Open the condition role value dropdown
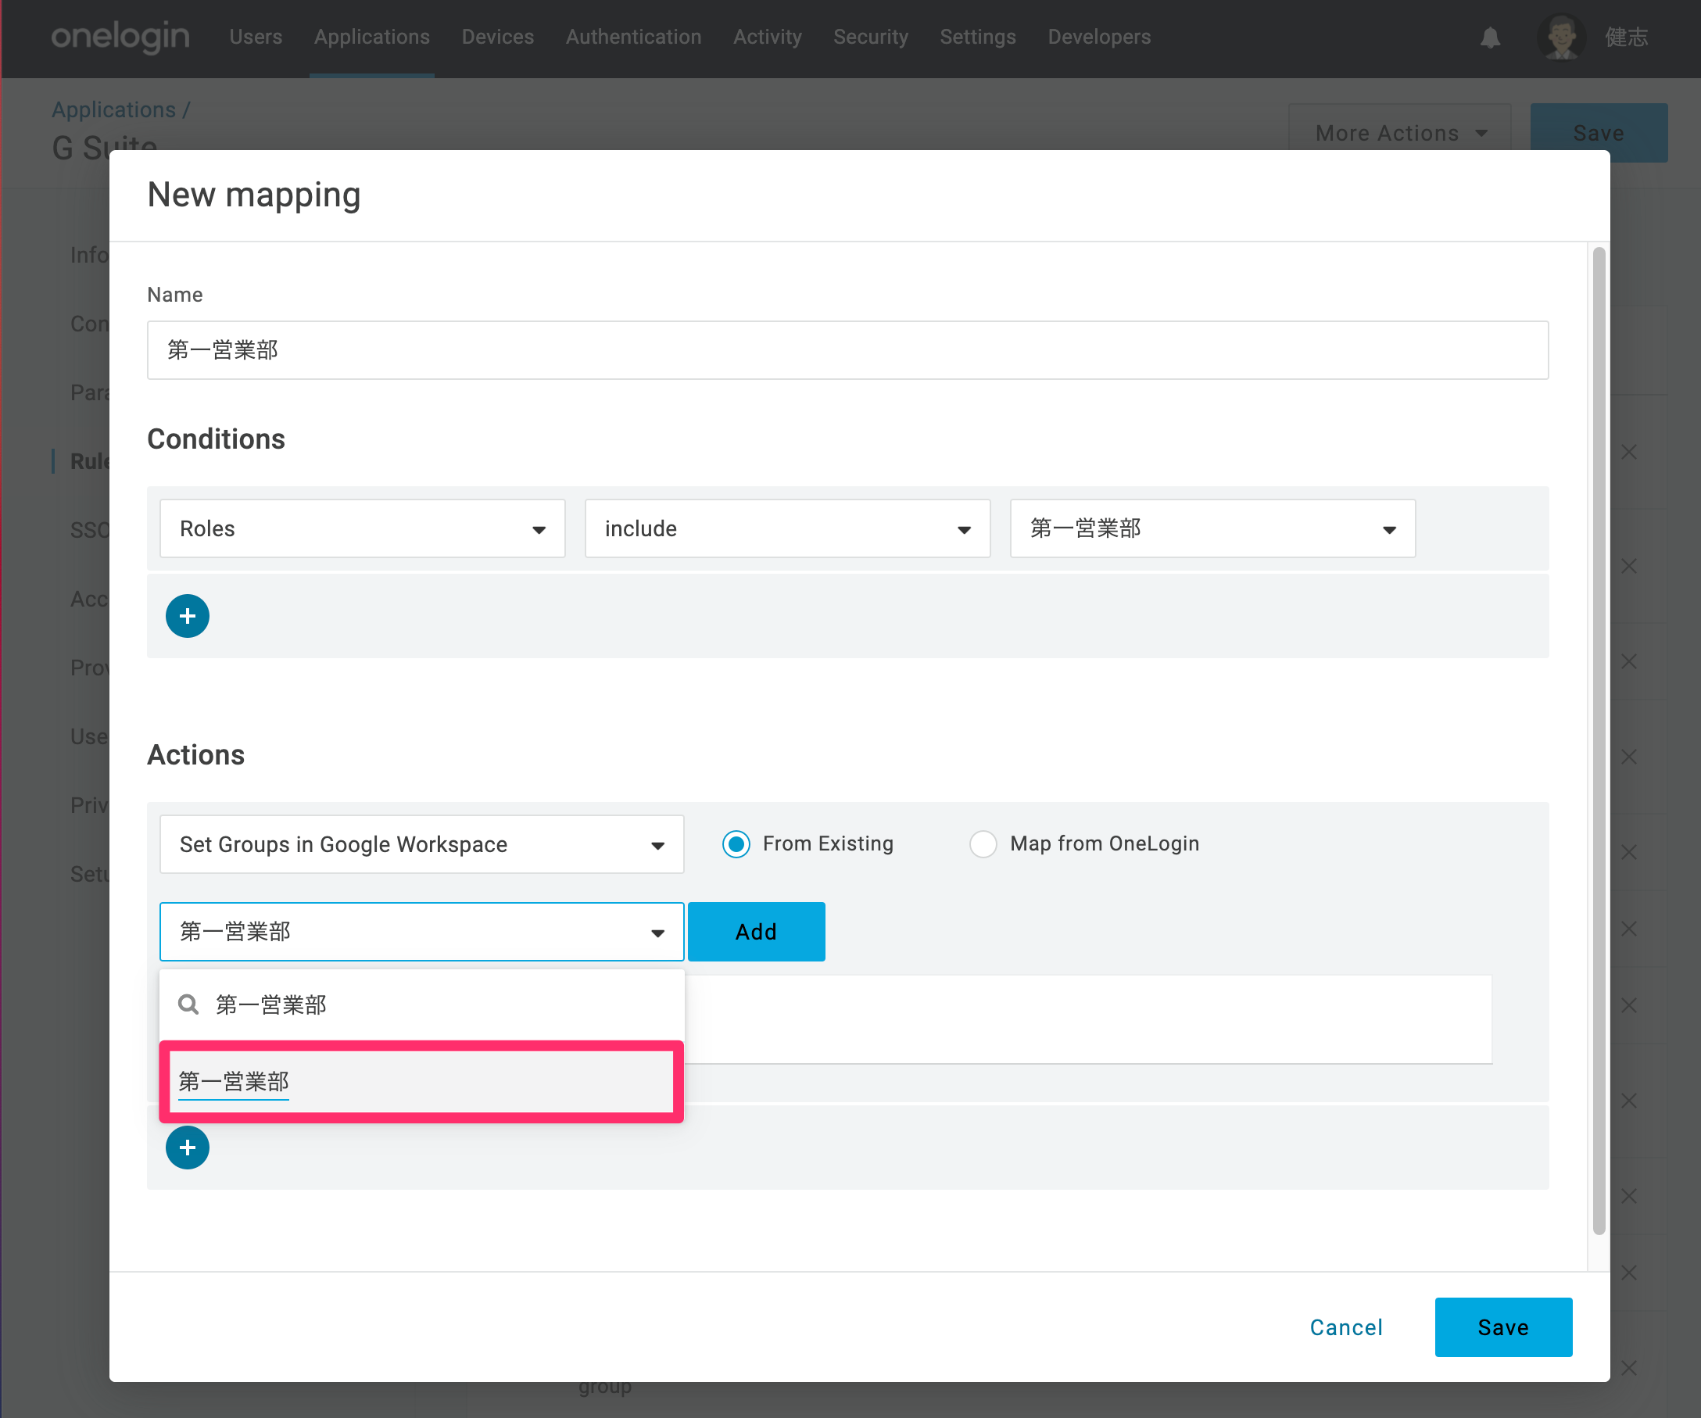The width and height of the screenshot is (1701, 1418). click(x=1212, y=528)
